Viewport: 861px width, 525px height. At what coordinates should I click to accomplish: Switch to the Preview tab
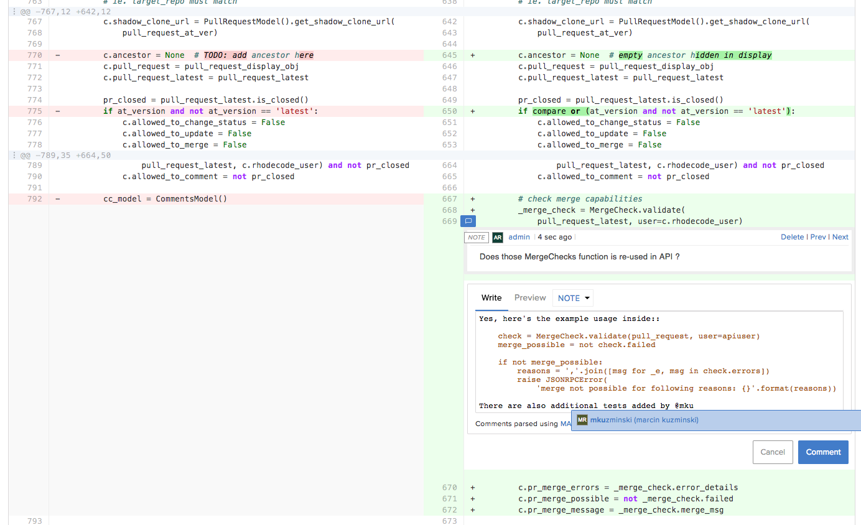pyautogui.click(x=530, y=298)
